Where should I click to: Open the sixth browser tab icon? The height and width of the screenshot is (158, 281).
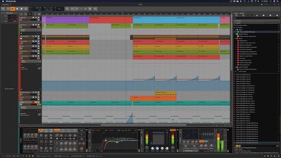pyautogui.click(x=270, y=16)
